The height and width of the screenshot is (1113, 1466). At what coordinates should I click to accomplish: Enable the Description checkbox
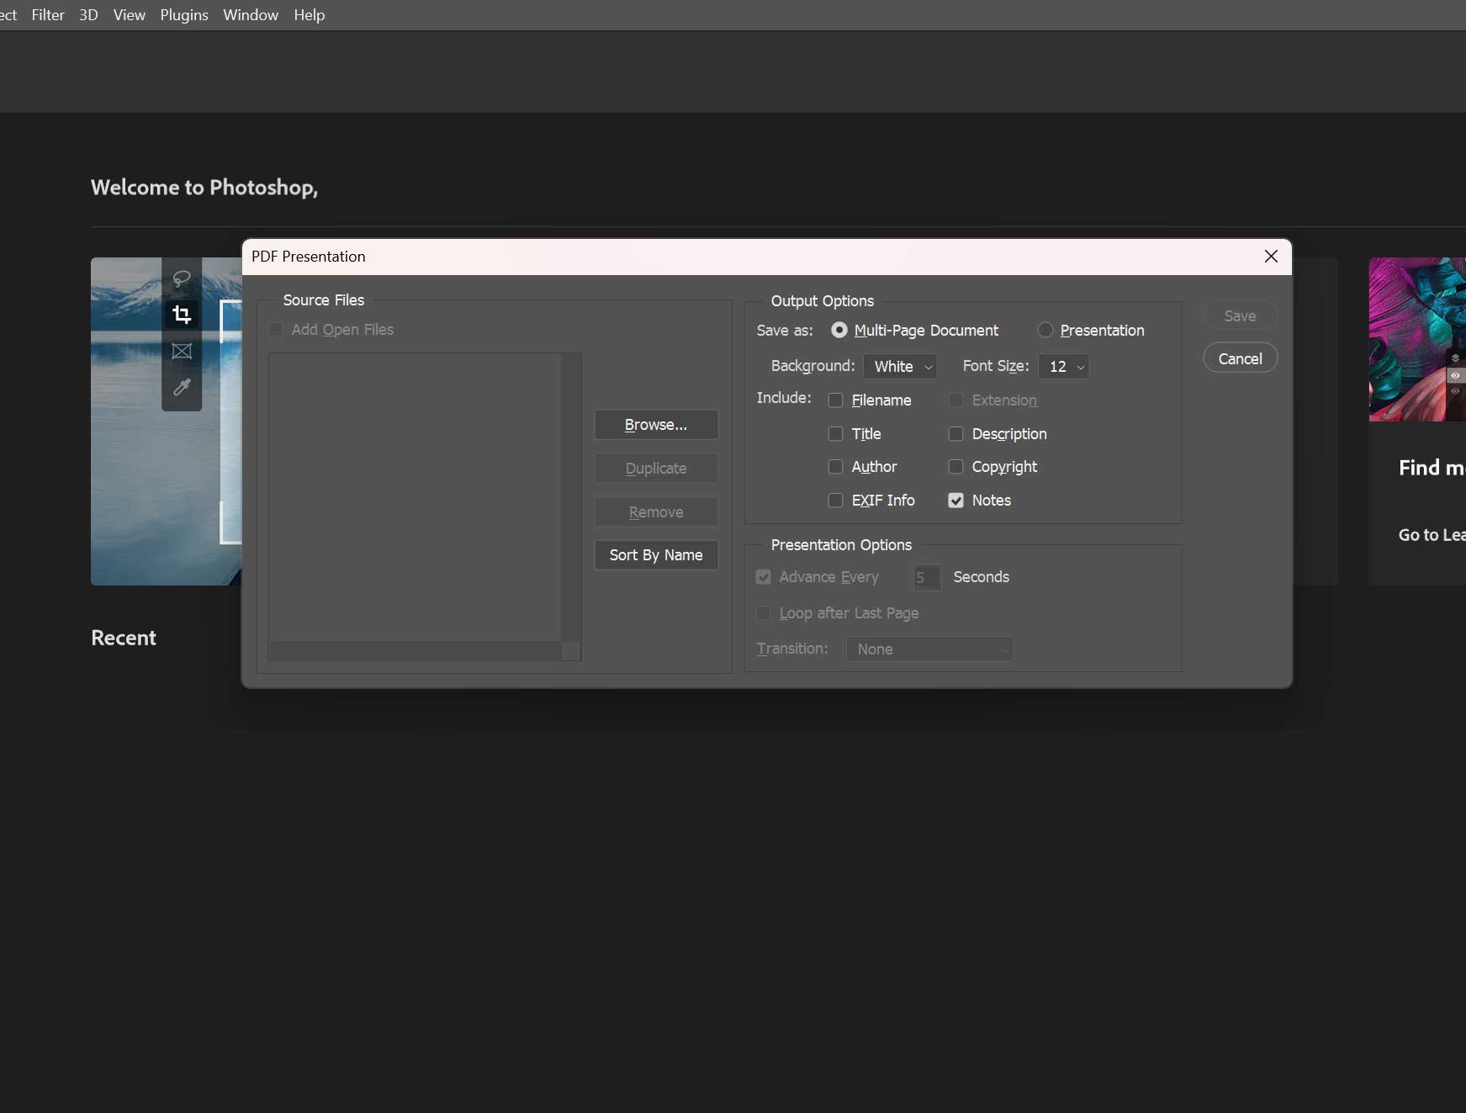pyautogui.click(x=955, y=434)
